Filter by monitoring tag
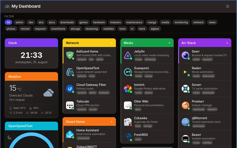This screenshot has height=148, width=237. [181, 22]
